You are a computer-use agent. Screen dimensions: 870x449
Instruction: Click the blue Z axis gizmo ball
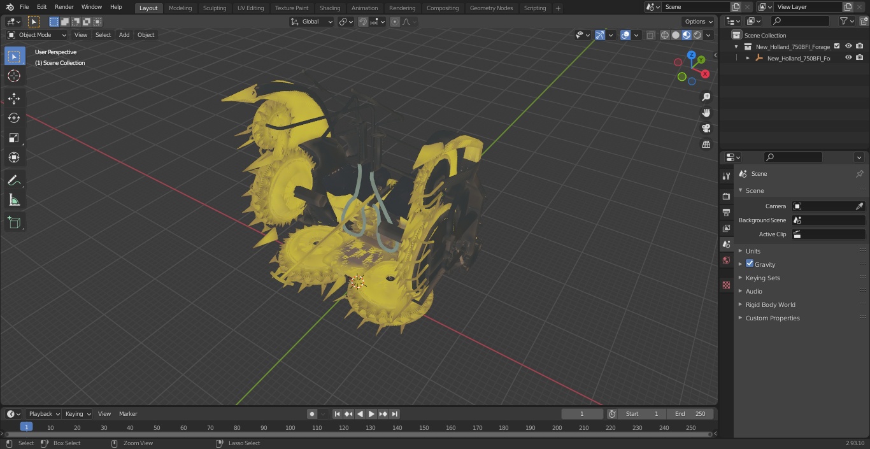click(692, 55)
